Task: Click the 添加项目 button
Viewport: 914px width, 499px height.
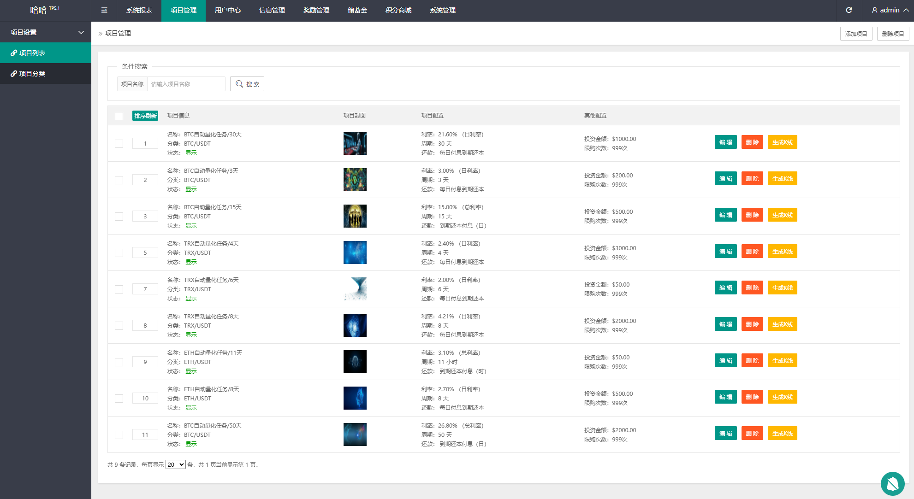Action: coord(856,34)
